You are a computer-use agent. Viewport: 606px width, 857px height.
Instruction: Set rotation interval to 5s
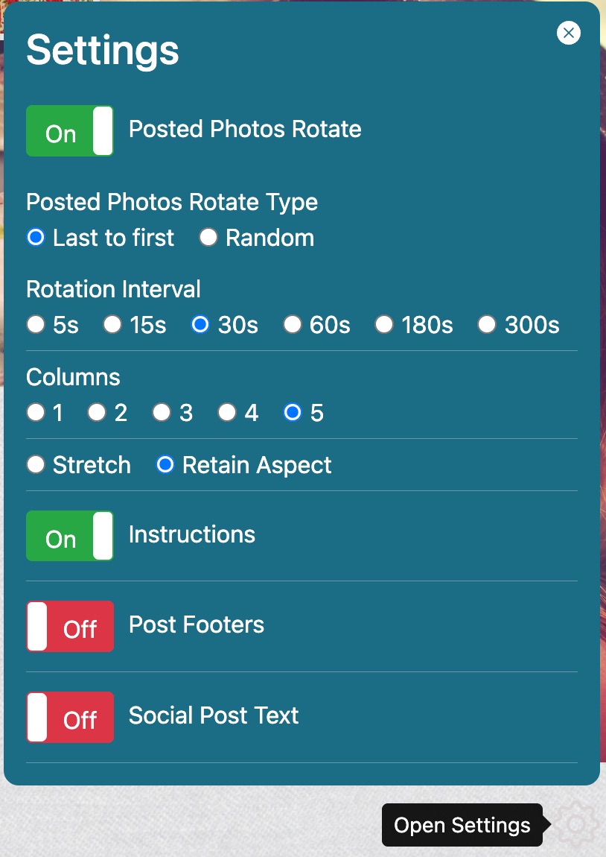pyautogui.click(x=35, y=324)
